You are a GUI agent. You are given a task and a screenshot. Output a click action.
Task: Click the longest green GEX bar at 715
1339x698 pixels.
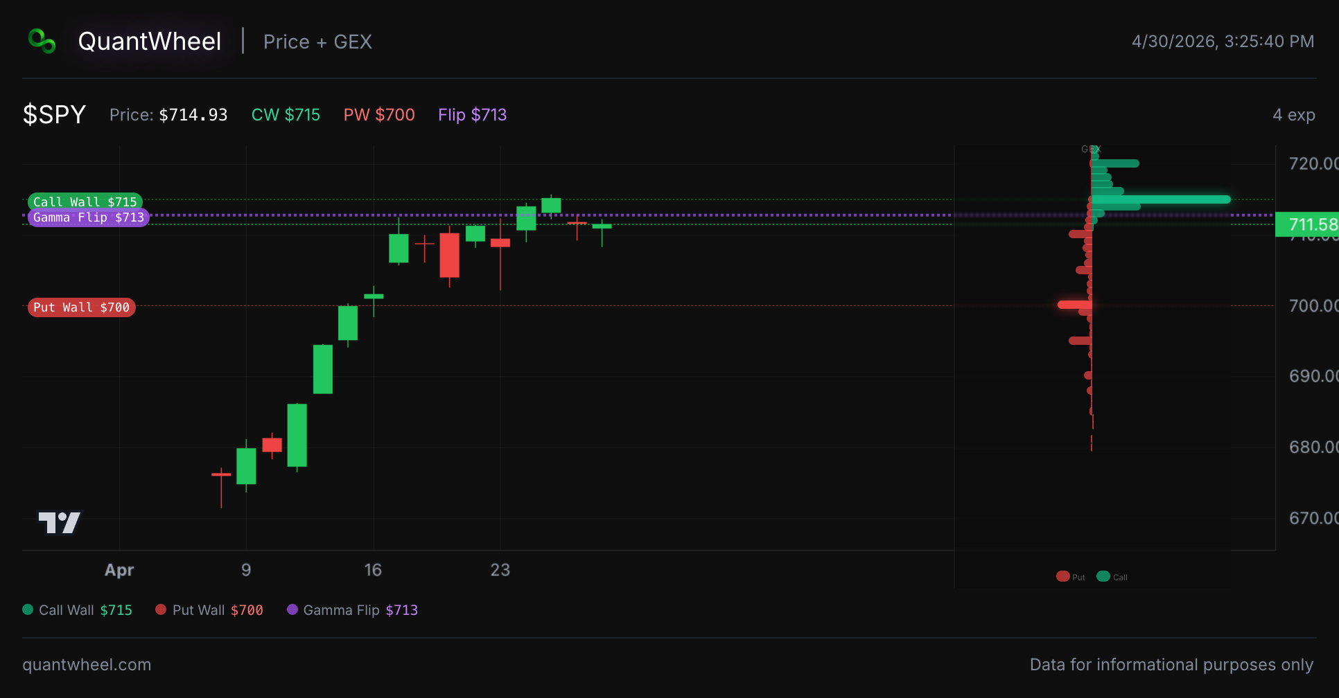coord(1161,199)
